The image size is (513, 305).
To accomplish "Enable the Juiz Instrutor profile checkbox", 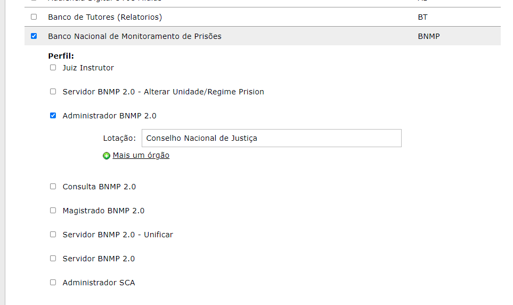I will 53,68.
